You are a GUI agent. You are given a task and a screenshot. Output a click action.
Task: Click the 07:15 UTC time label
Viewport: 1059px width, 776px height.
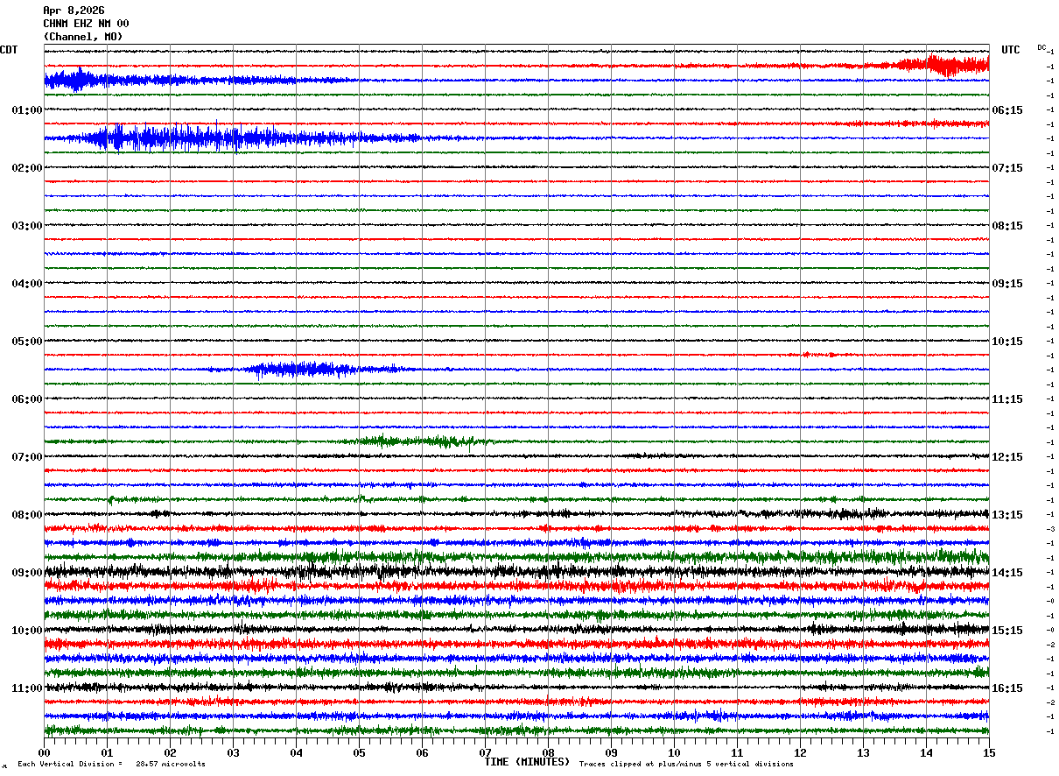(1007, 167)
